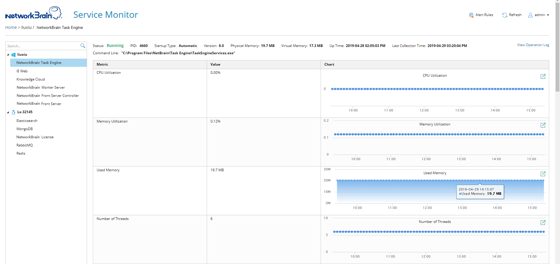Viewport: 560px width, 264px height.
Task: Click the admin user icon
Action: click(x=531, y=15)
